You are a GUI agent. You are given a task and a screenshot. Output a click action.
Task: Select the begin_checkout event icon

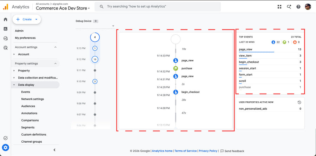176,92
